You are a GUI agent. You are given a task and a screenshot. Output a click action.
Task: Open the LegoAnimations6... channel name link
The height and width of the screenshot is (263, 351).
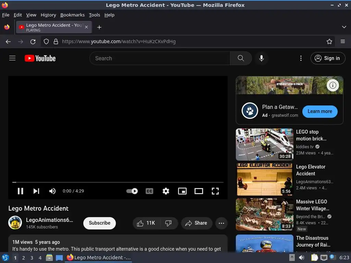(x=49, y=220)
